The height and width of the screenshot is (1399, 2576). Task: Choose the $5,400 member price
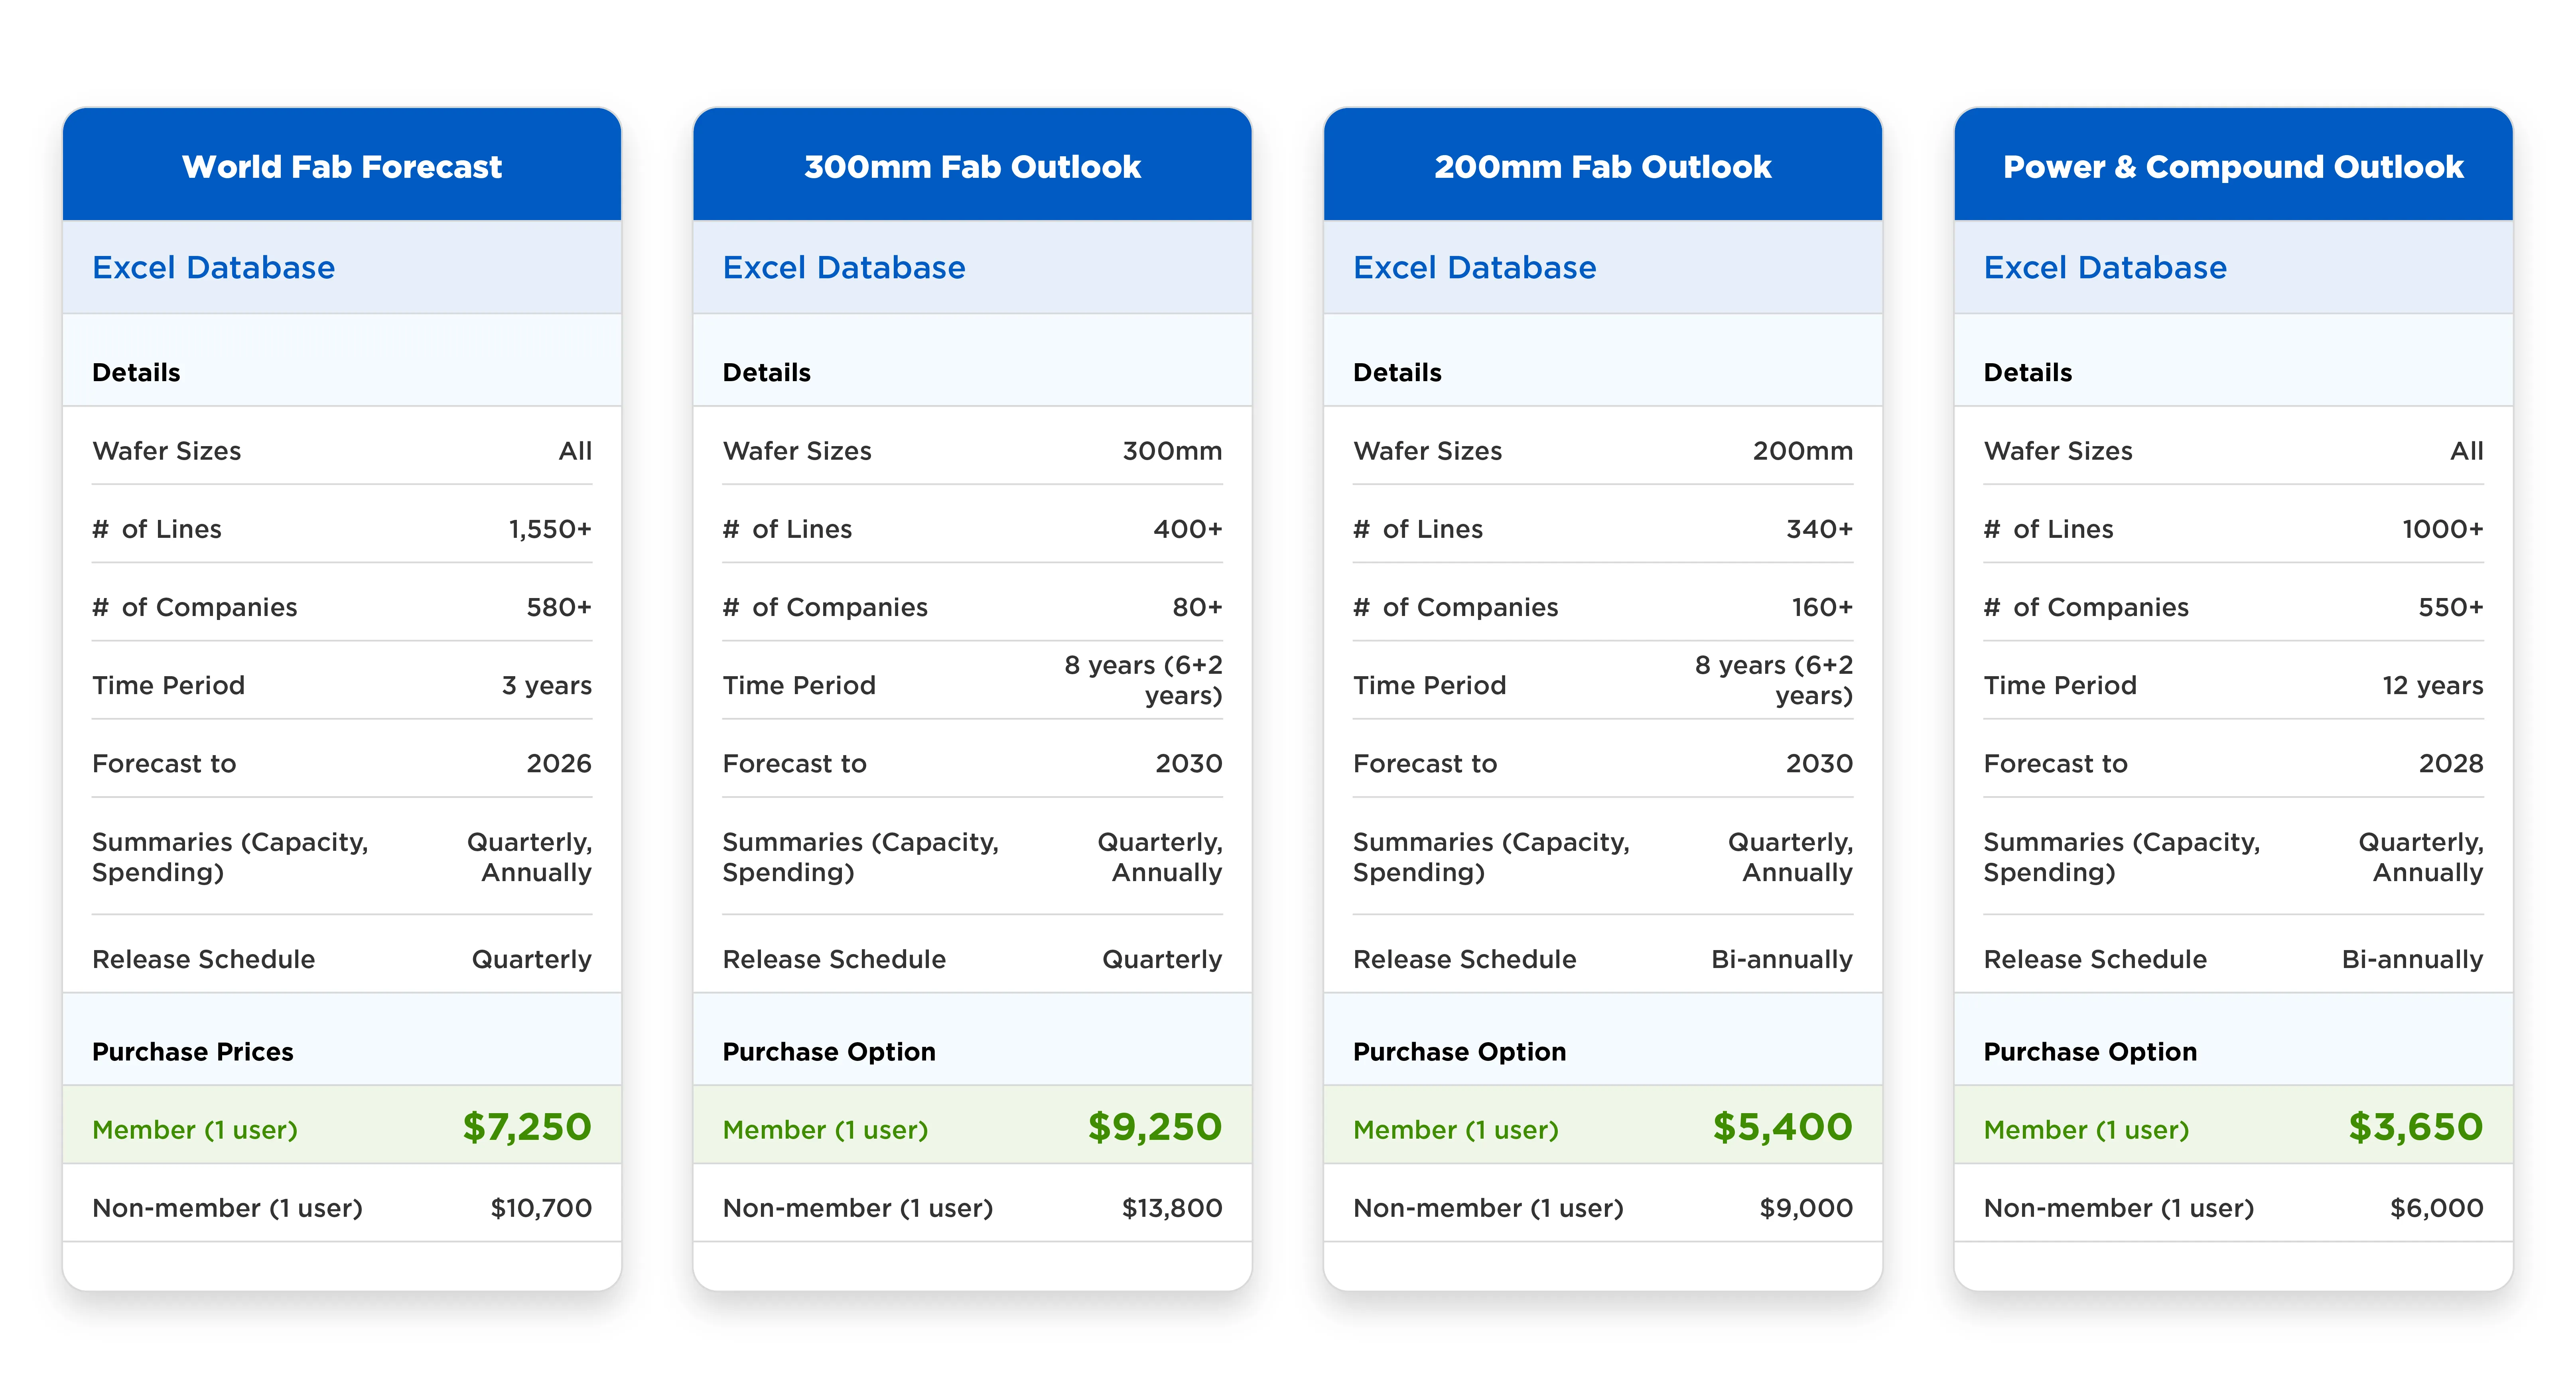click(1783, 1127)
